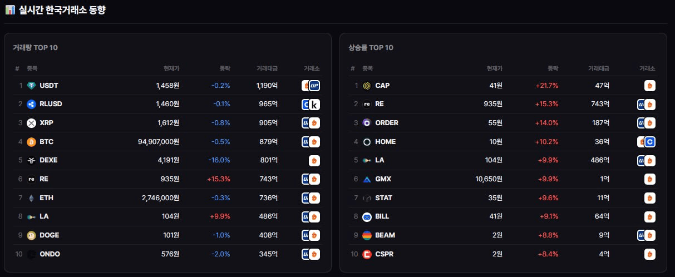Click the orange BTC Bitcoin icon
The width and height of the screenshot is (675, 277).
click(31, 142)
